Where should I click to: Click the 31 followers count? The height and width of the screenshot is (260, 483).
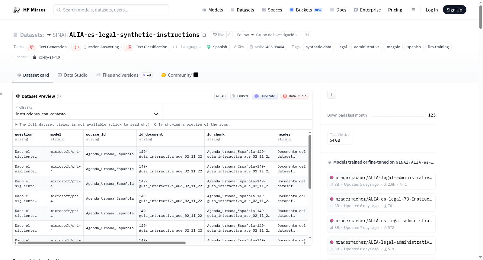pos(307,35)
